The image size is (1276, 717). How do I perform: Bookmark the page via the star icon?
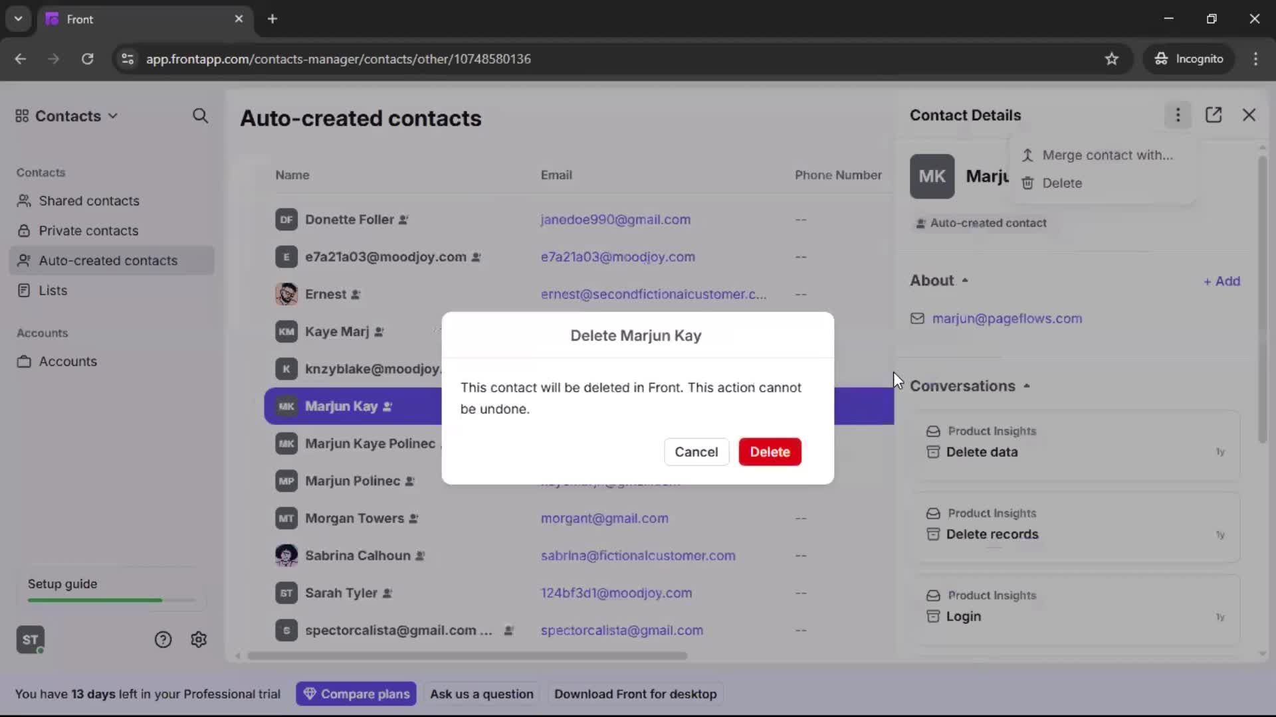(1113, 59)
